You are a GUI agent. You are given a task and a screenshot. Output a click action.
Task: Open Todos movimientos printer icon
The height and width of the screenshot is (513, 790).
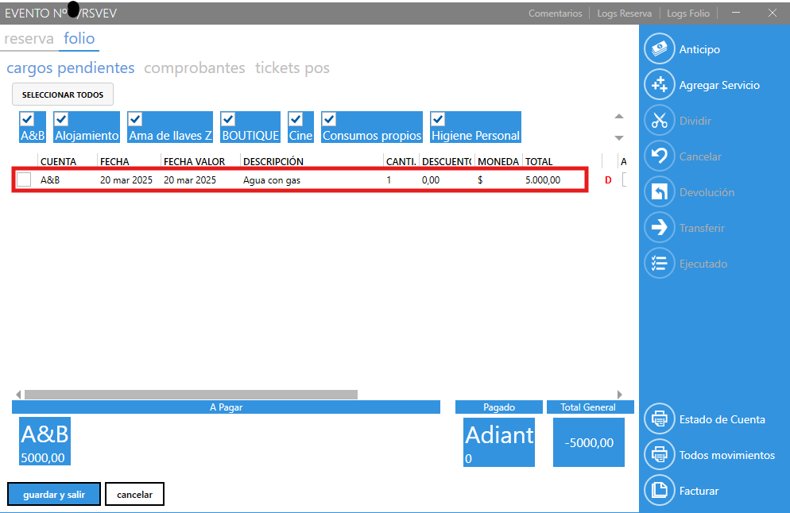[x=659, y=455]
